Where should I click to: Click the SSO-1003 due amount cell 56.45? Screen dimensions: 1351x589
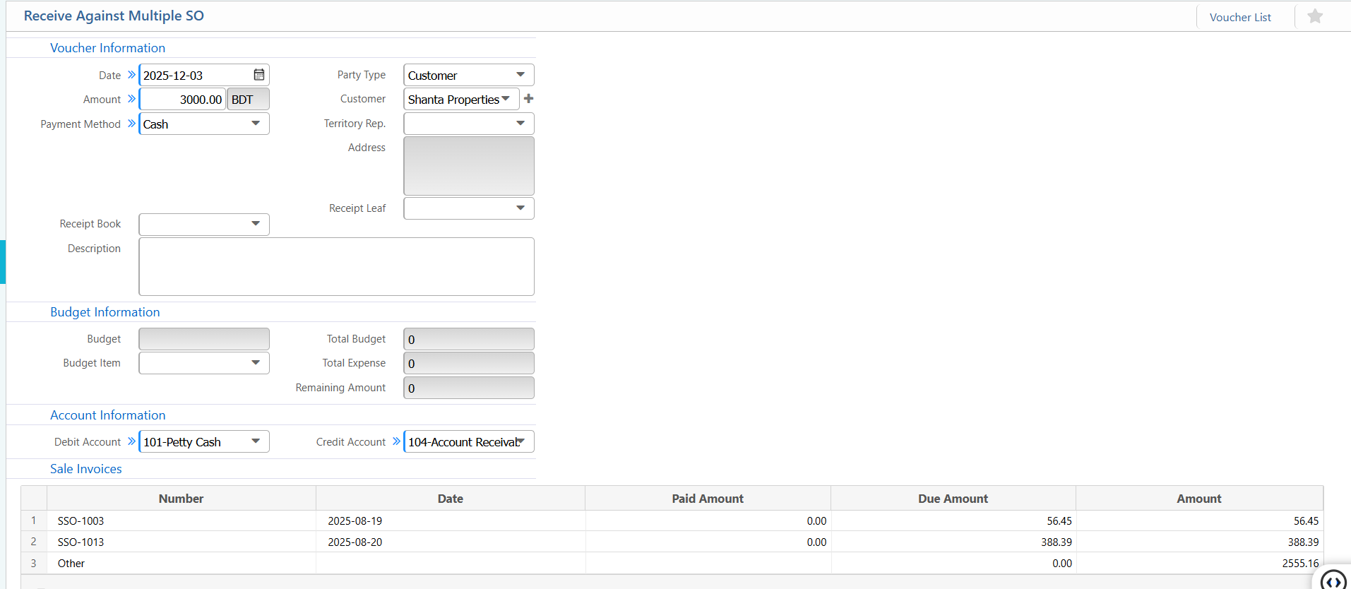953,520
